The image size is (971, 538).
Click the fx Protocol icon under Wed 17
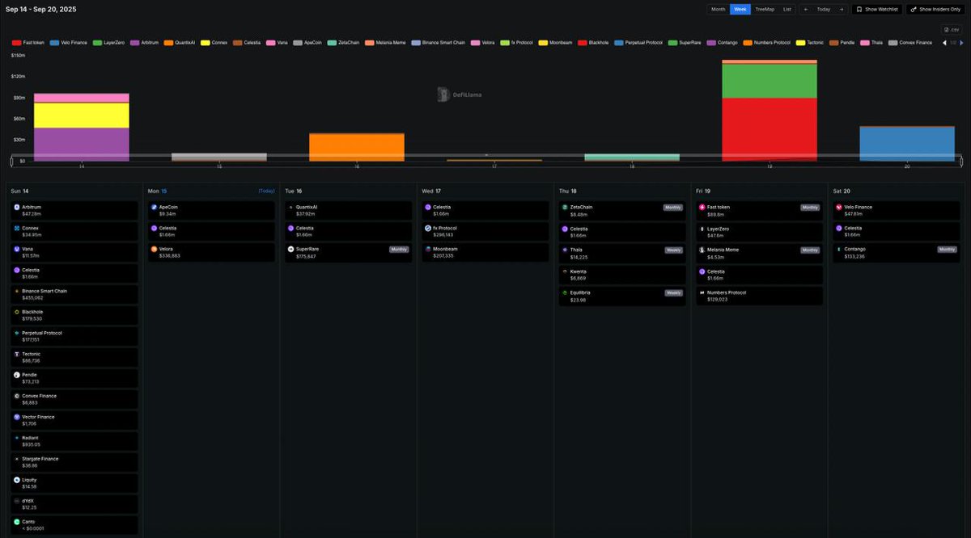[x=429, y=228]
